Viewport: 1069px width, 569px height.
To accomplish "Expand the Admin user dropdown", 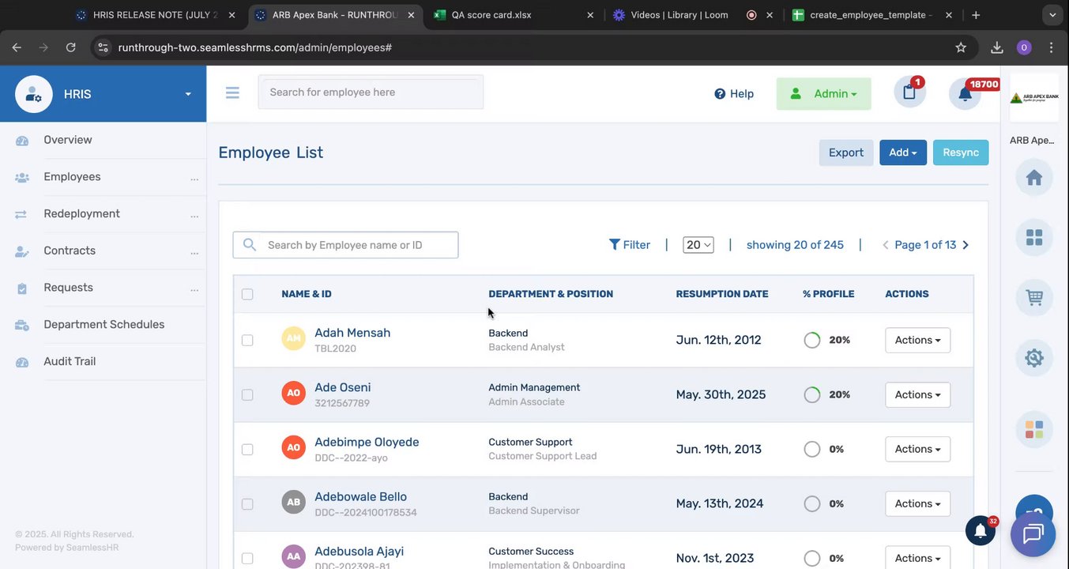I will click(824, 94).
